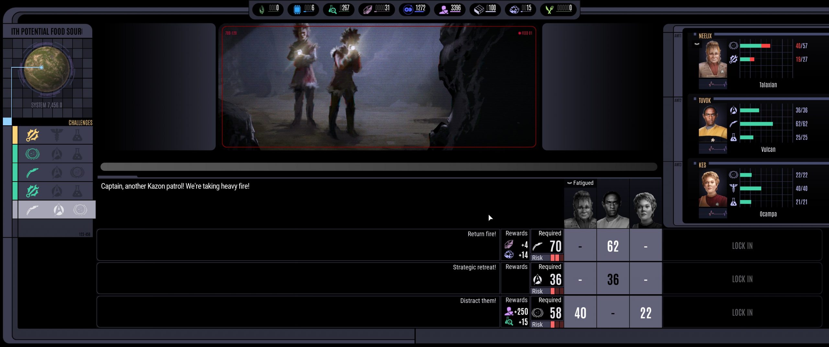Click the cargo crate icon showing 0100
The width and height of the screenshot is (829, 347).
[479, 9]
